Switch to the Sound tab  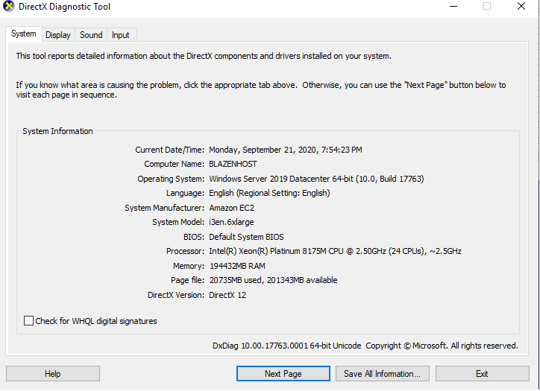(x=91, y=35)
